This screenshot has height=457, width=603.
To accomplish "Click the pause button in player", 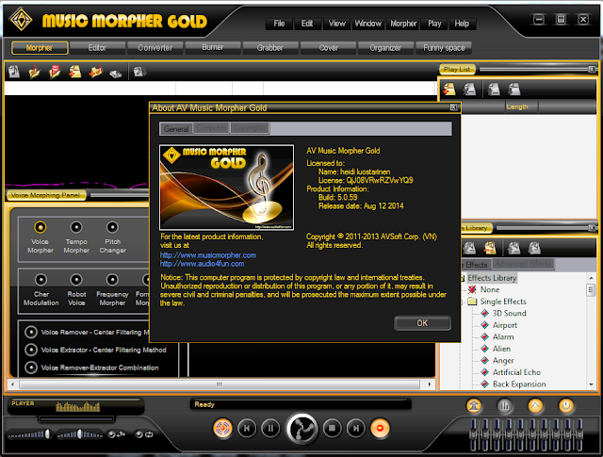I will (270, 428).
